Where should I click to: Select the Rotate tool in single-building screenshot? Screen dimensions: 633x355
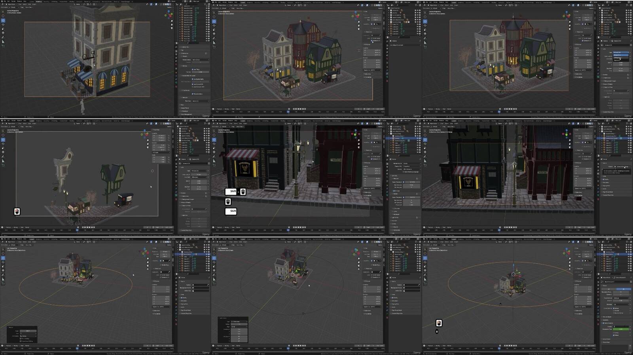click(3, 24)
